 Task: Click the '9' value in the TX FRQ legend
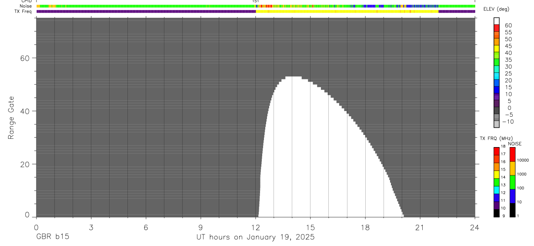coord(503,216)
